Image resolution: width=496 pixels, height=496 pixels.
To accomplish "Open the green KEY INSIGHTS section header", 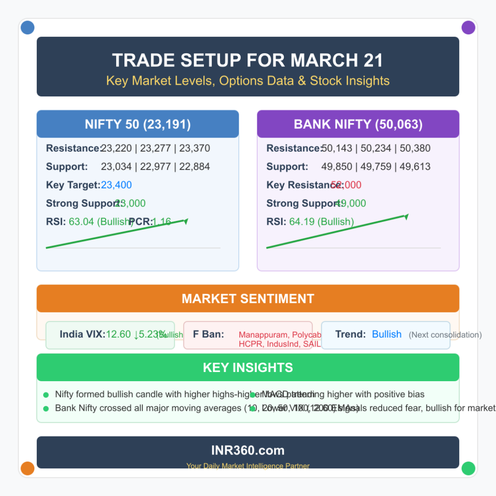I will (x=248, y=368).
